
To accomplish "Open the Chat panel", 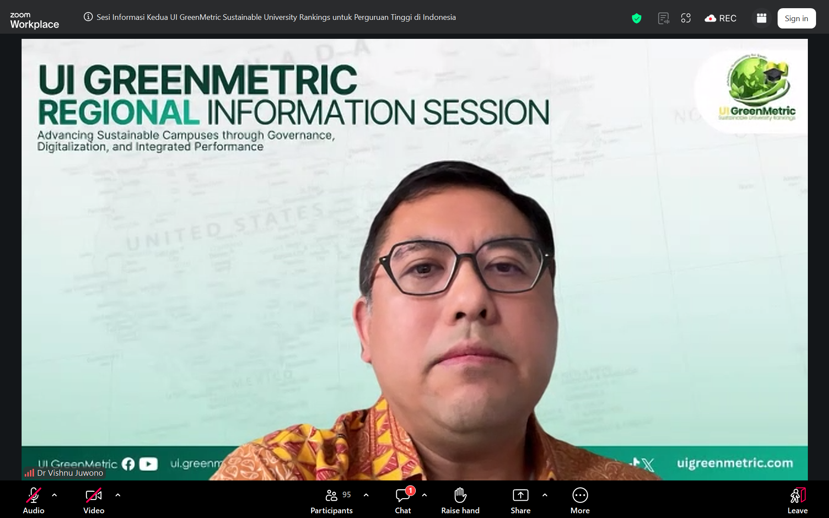I will click(403, 501).
